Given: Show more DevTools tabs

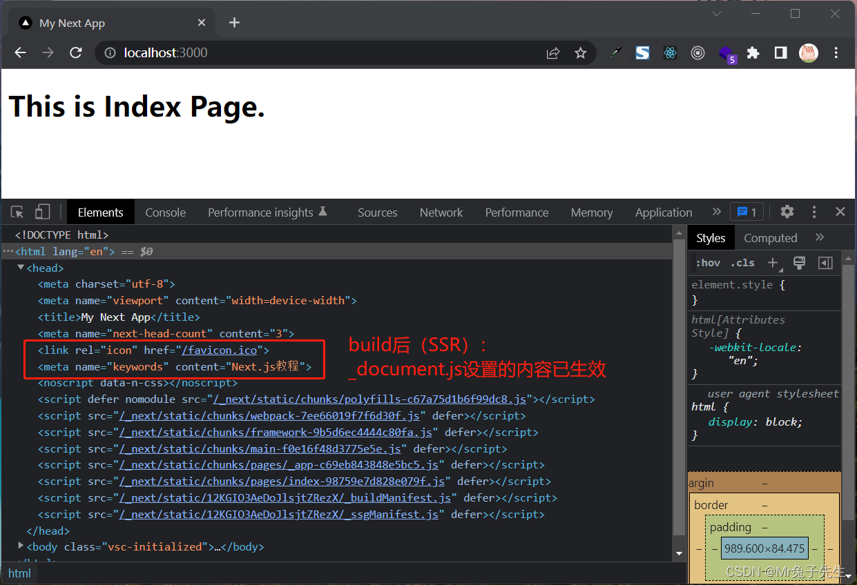Looking at the screenshot, I should pos(716,212).
